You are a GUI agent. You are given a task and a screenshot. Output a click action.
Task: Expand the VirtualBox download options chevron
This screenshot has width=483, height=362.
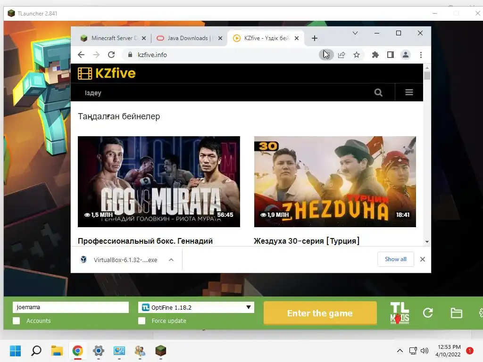pos(171,260)
